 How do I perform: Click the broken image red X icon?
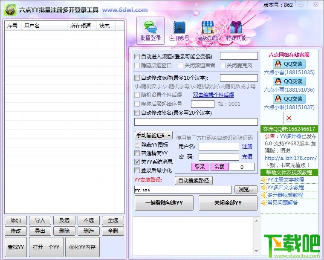[x=289, y=118]
